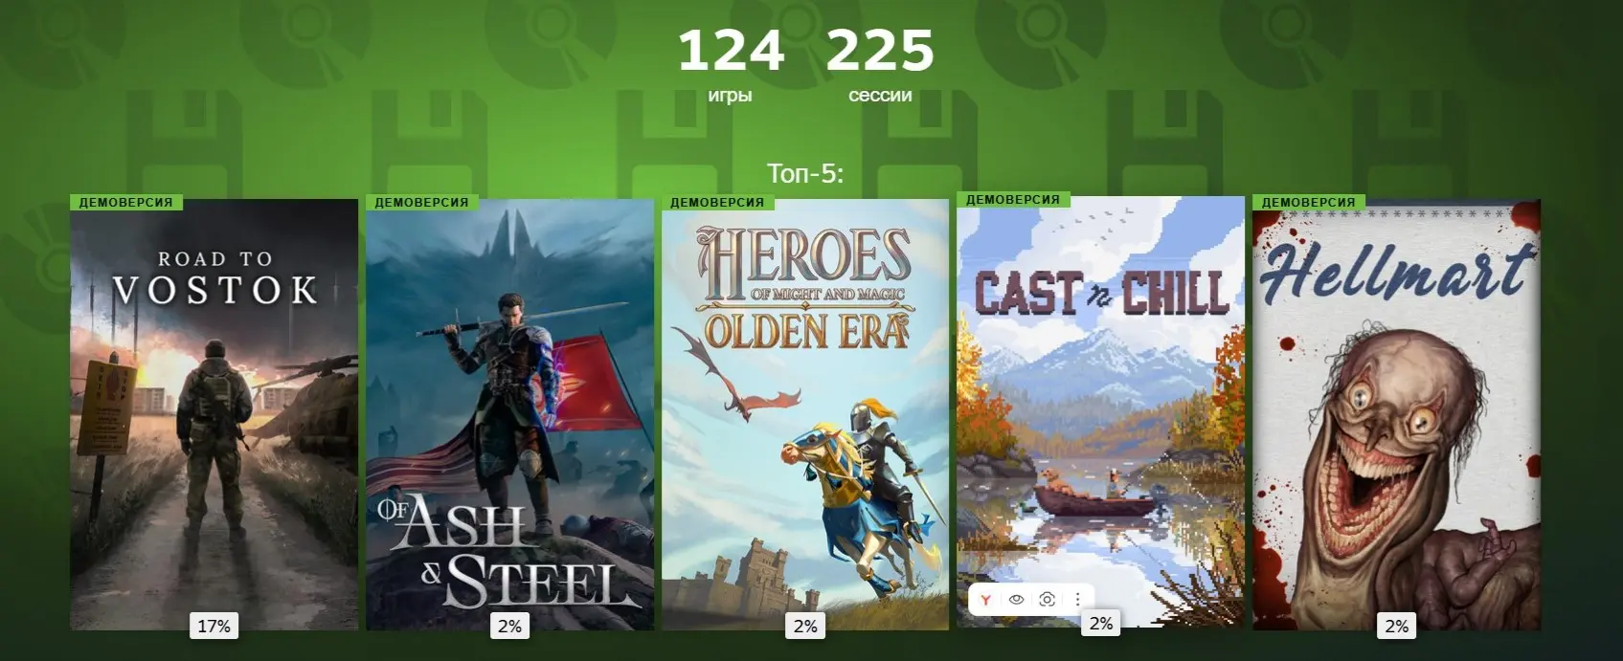
Task: Click the image search camera icon
Action: (1048, 600)
